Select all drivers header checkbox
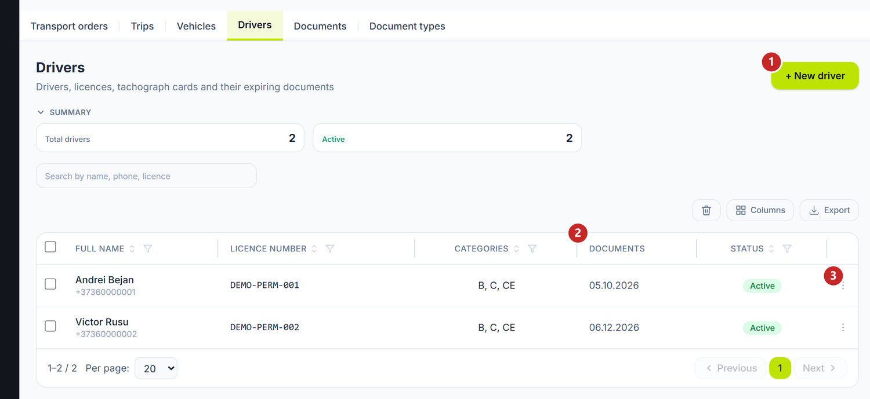Viewport: 870px width, 399px height. (50, 247)
